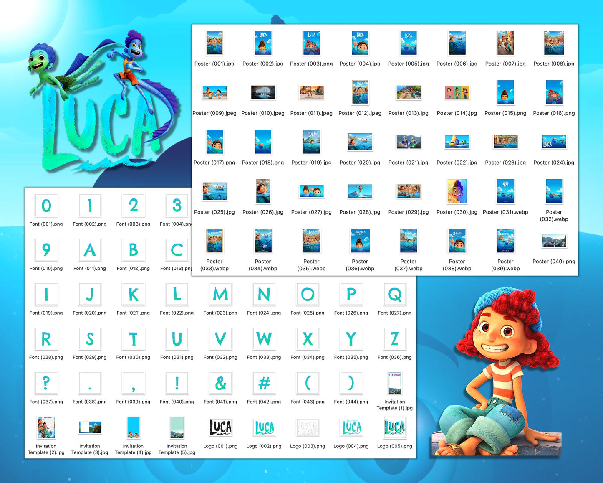Screen dimensions: 603x483
Task: Select Logo (005).png in the bottom row
Action: (x=394, y=427)
